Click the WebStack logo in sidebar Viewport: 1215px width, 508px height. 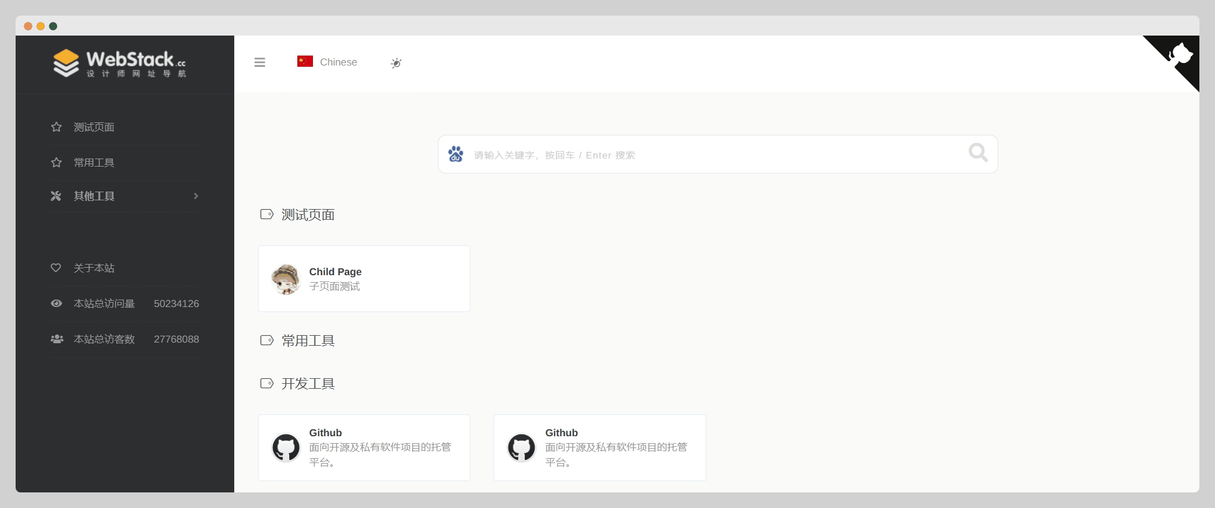(119, 64)
